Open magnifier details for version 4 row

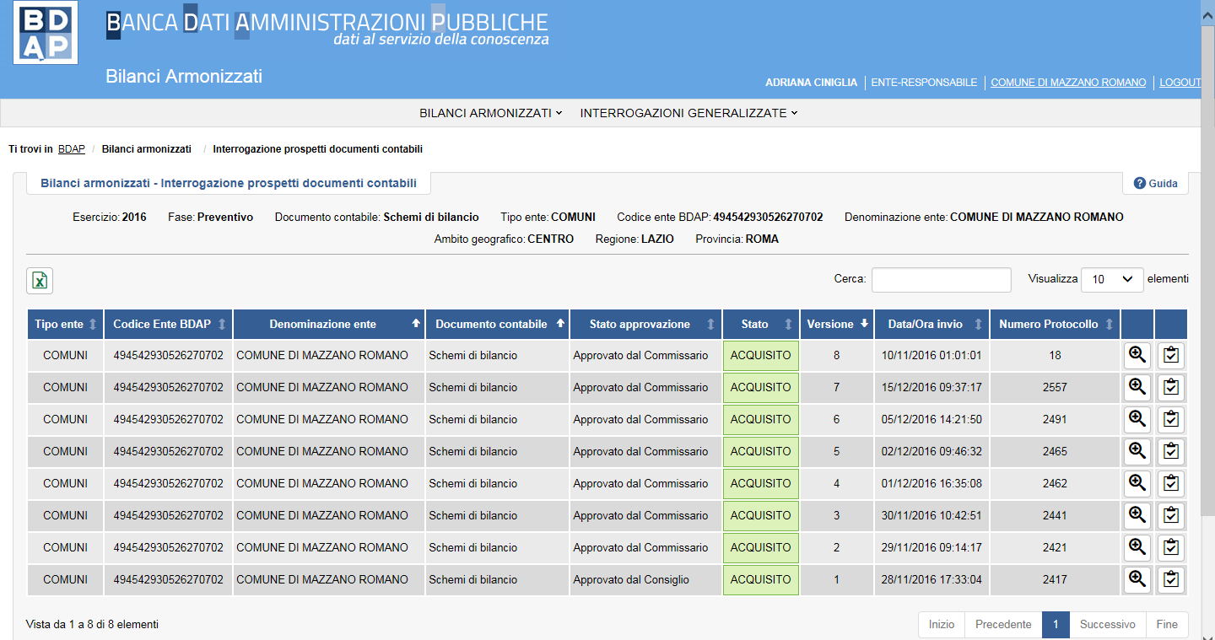1137,484
